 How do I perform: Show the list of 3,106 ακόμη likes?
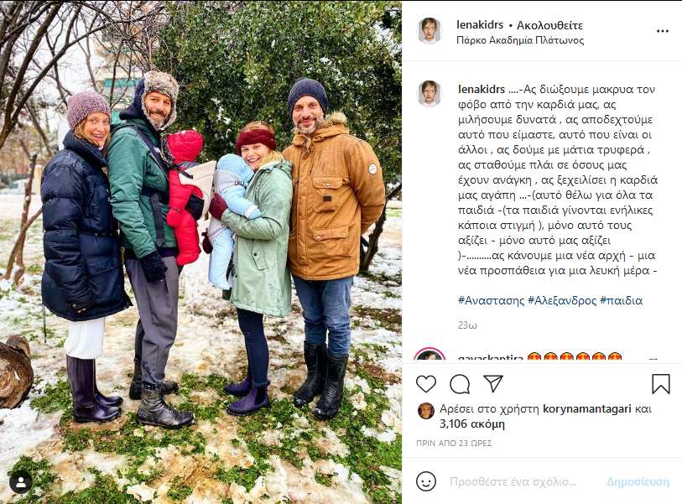472,423
